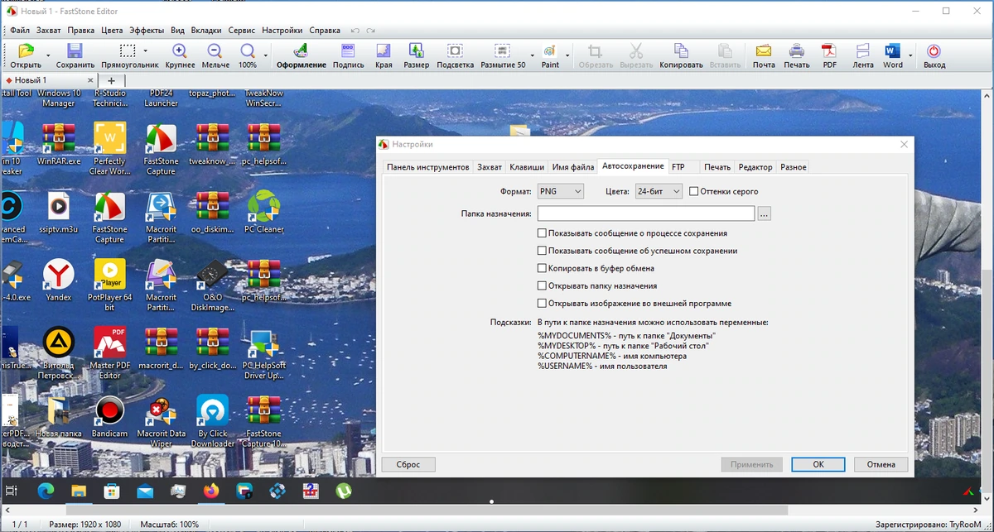Screen dimensions: 994x532
Task: Apply Размытие 50 blur tool
Action: tap(503, 55)
